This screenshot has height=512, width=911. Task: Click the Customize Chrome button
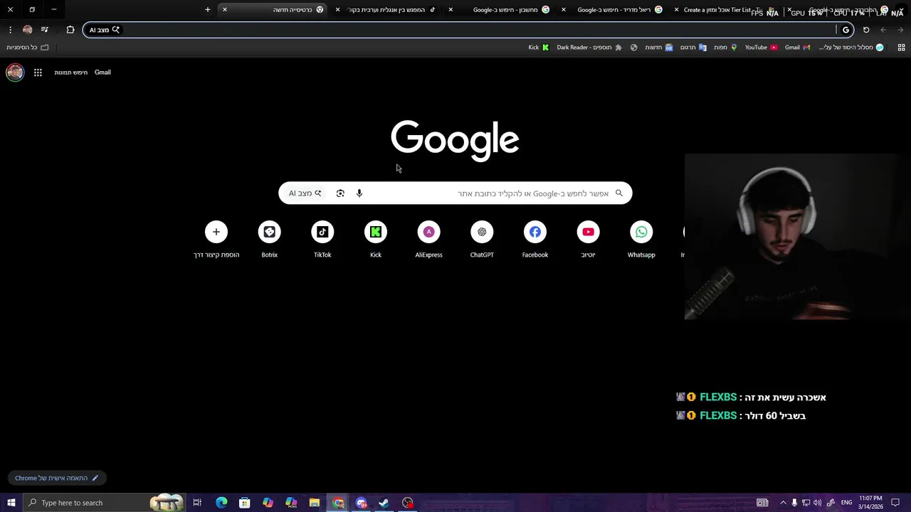[57, 478]
